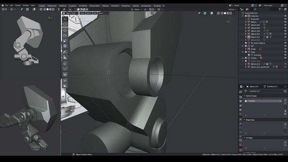
Task: Select QBlock.014_handle.004 in outliner
Action: click(x=260, y=67)
